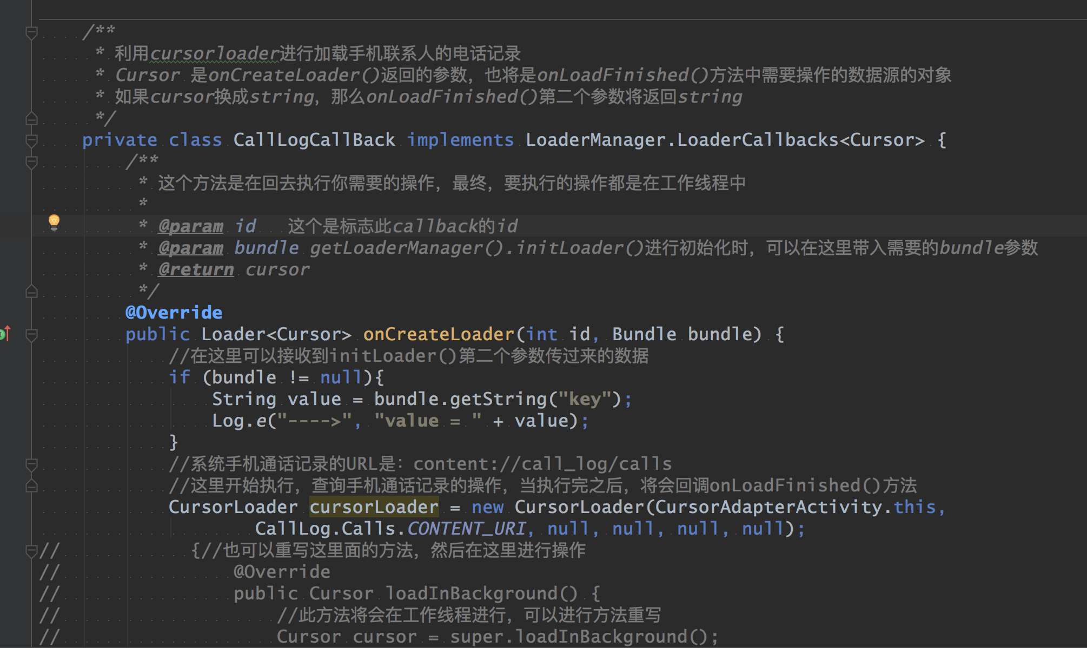Image resolution: width=1087 pixels, height=648 pixels.
Task: Click fold end marker on the onLoadFinished() comment line
Action: [x=31, y=486]
